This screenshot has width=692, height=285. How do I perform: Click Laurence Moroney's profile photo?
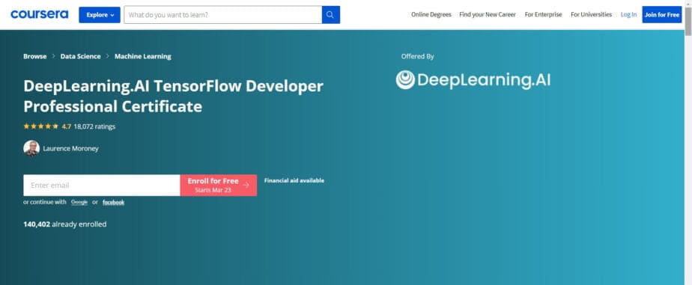pyautogui.click(x=31, y=148)
